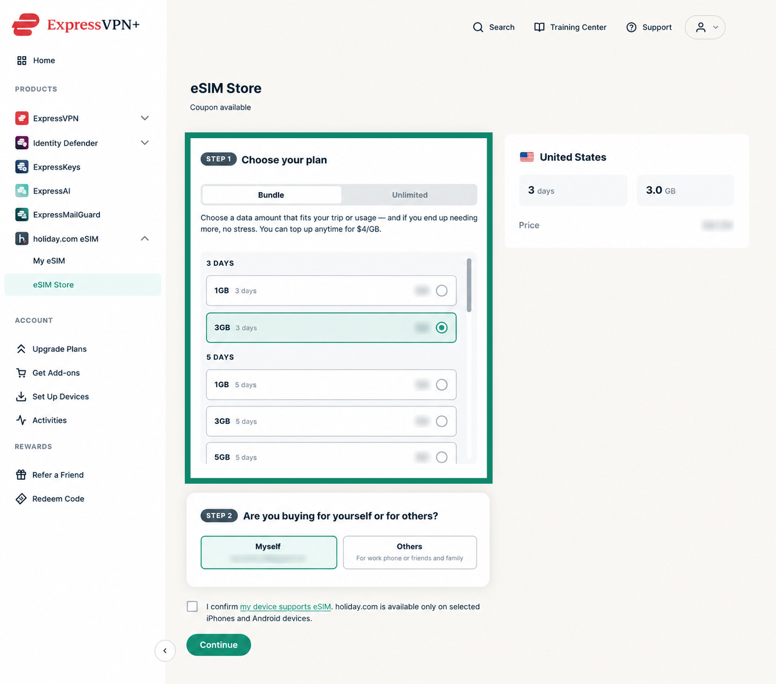Click the 3 days summary box

(x=573, y=190)
